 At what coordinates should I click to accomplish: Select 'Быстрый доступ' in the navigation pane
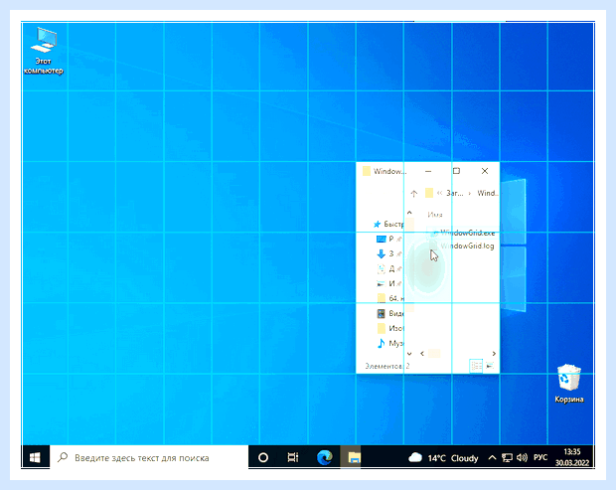388,224
